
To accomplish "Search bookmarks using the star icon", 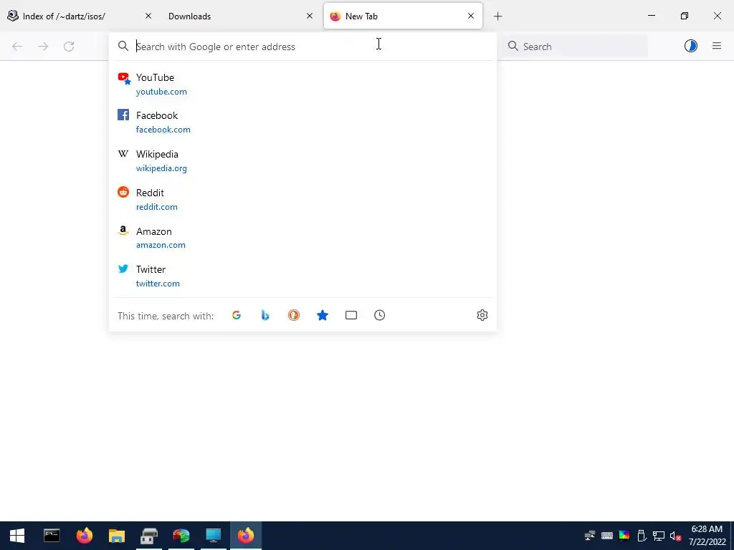I will tap(323, 315).
